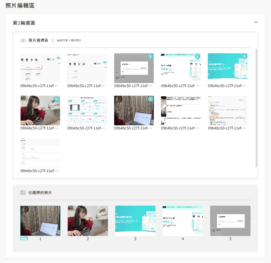The image size is (271, 263).
Task: Click selection badge 4 on the white webpage photo
Action: point(197,56)
